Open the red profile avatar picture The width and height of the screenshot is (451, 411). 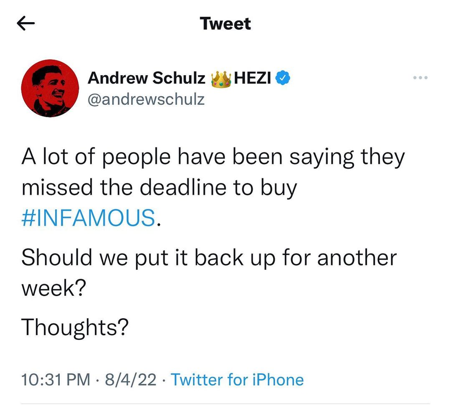coord(50,88)
